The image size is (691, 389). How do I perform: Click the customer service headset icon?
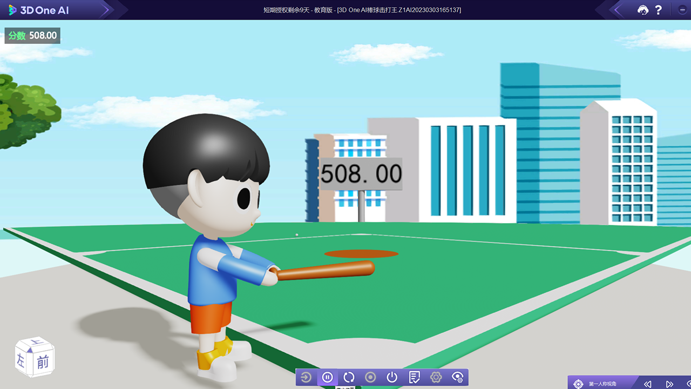(x=642, y=10)
